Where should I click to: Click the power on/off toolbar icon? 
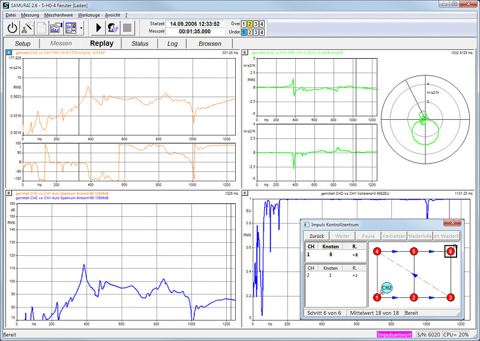[x=13, y=27]
